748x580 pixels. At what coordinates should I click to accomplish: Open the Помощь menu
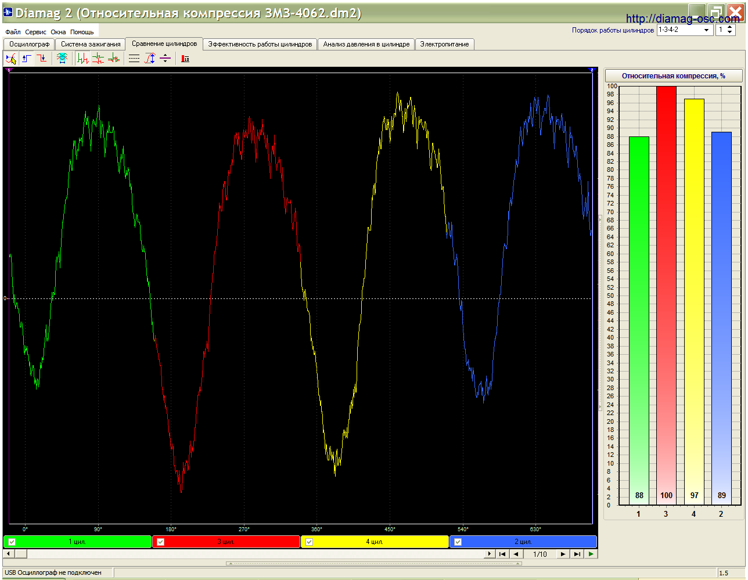click(82, 32)
